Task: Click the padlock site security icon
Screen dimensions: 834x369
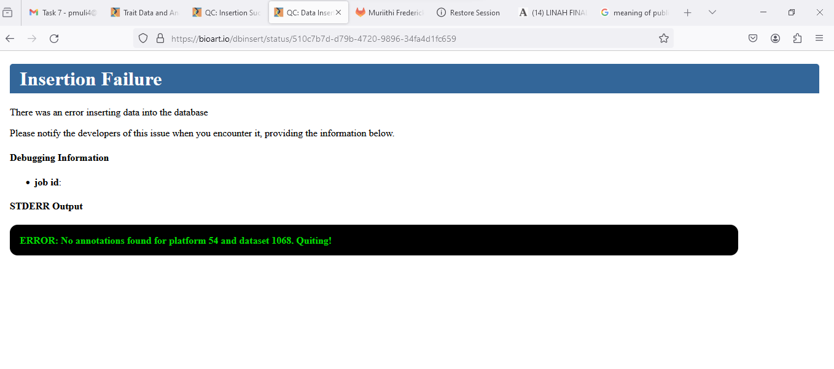Action: (160, 39)
